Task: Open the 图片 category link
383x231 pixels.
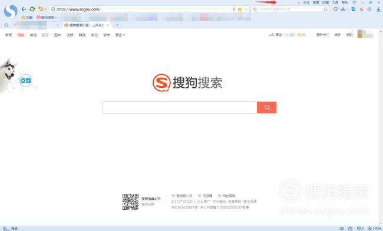Action: point(57,35)
